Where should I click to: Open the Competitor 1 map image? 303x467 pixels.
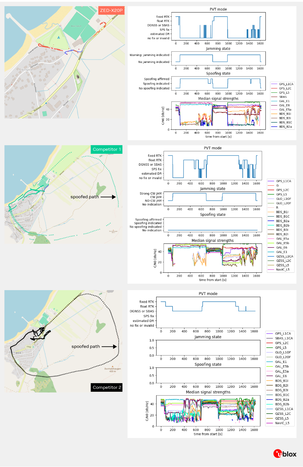coord(63,195)
